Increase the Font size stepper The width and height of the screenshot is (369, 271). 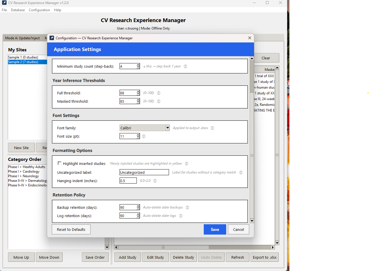[x=138, y=135]
